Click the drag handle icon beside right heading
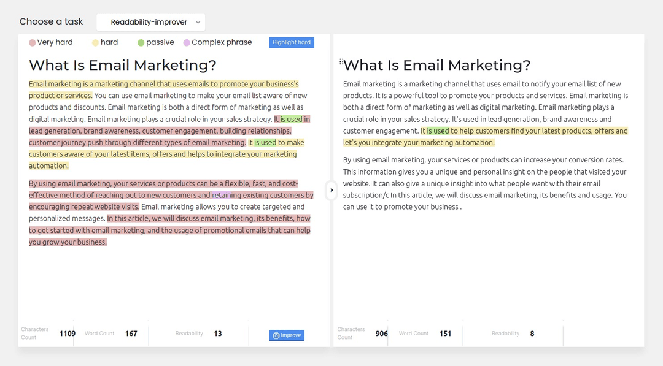The image size is (663, 366). [341, 62]
